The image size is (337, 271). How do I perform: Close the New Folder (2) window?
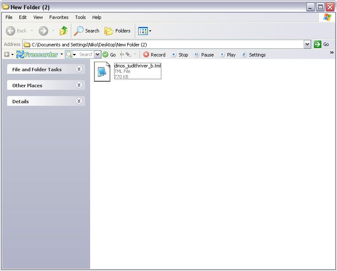(x=330, y=7)
